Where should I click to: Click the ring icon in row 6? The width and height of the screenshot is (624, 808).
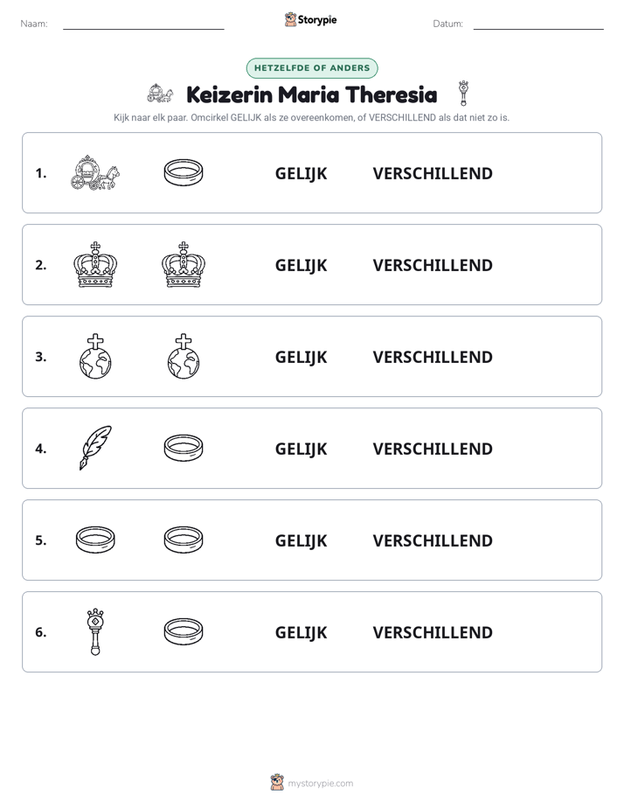[x=184, y=631]
